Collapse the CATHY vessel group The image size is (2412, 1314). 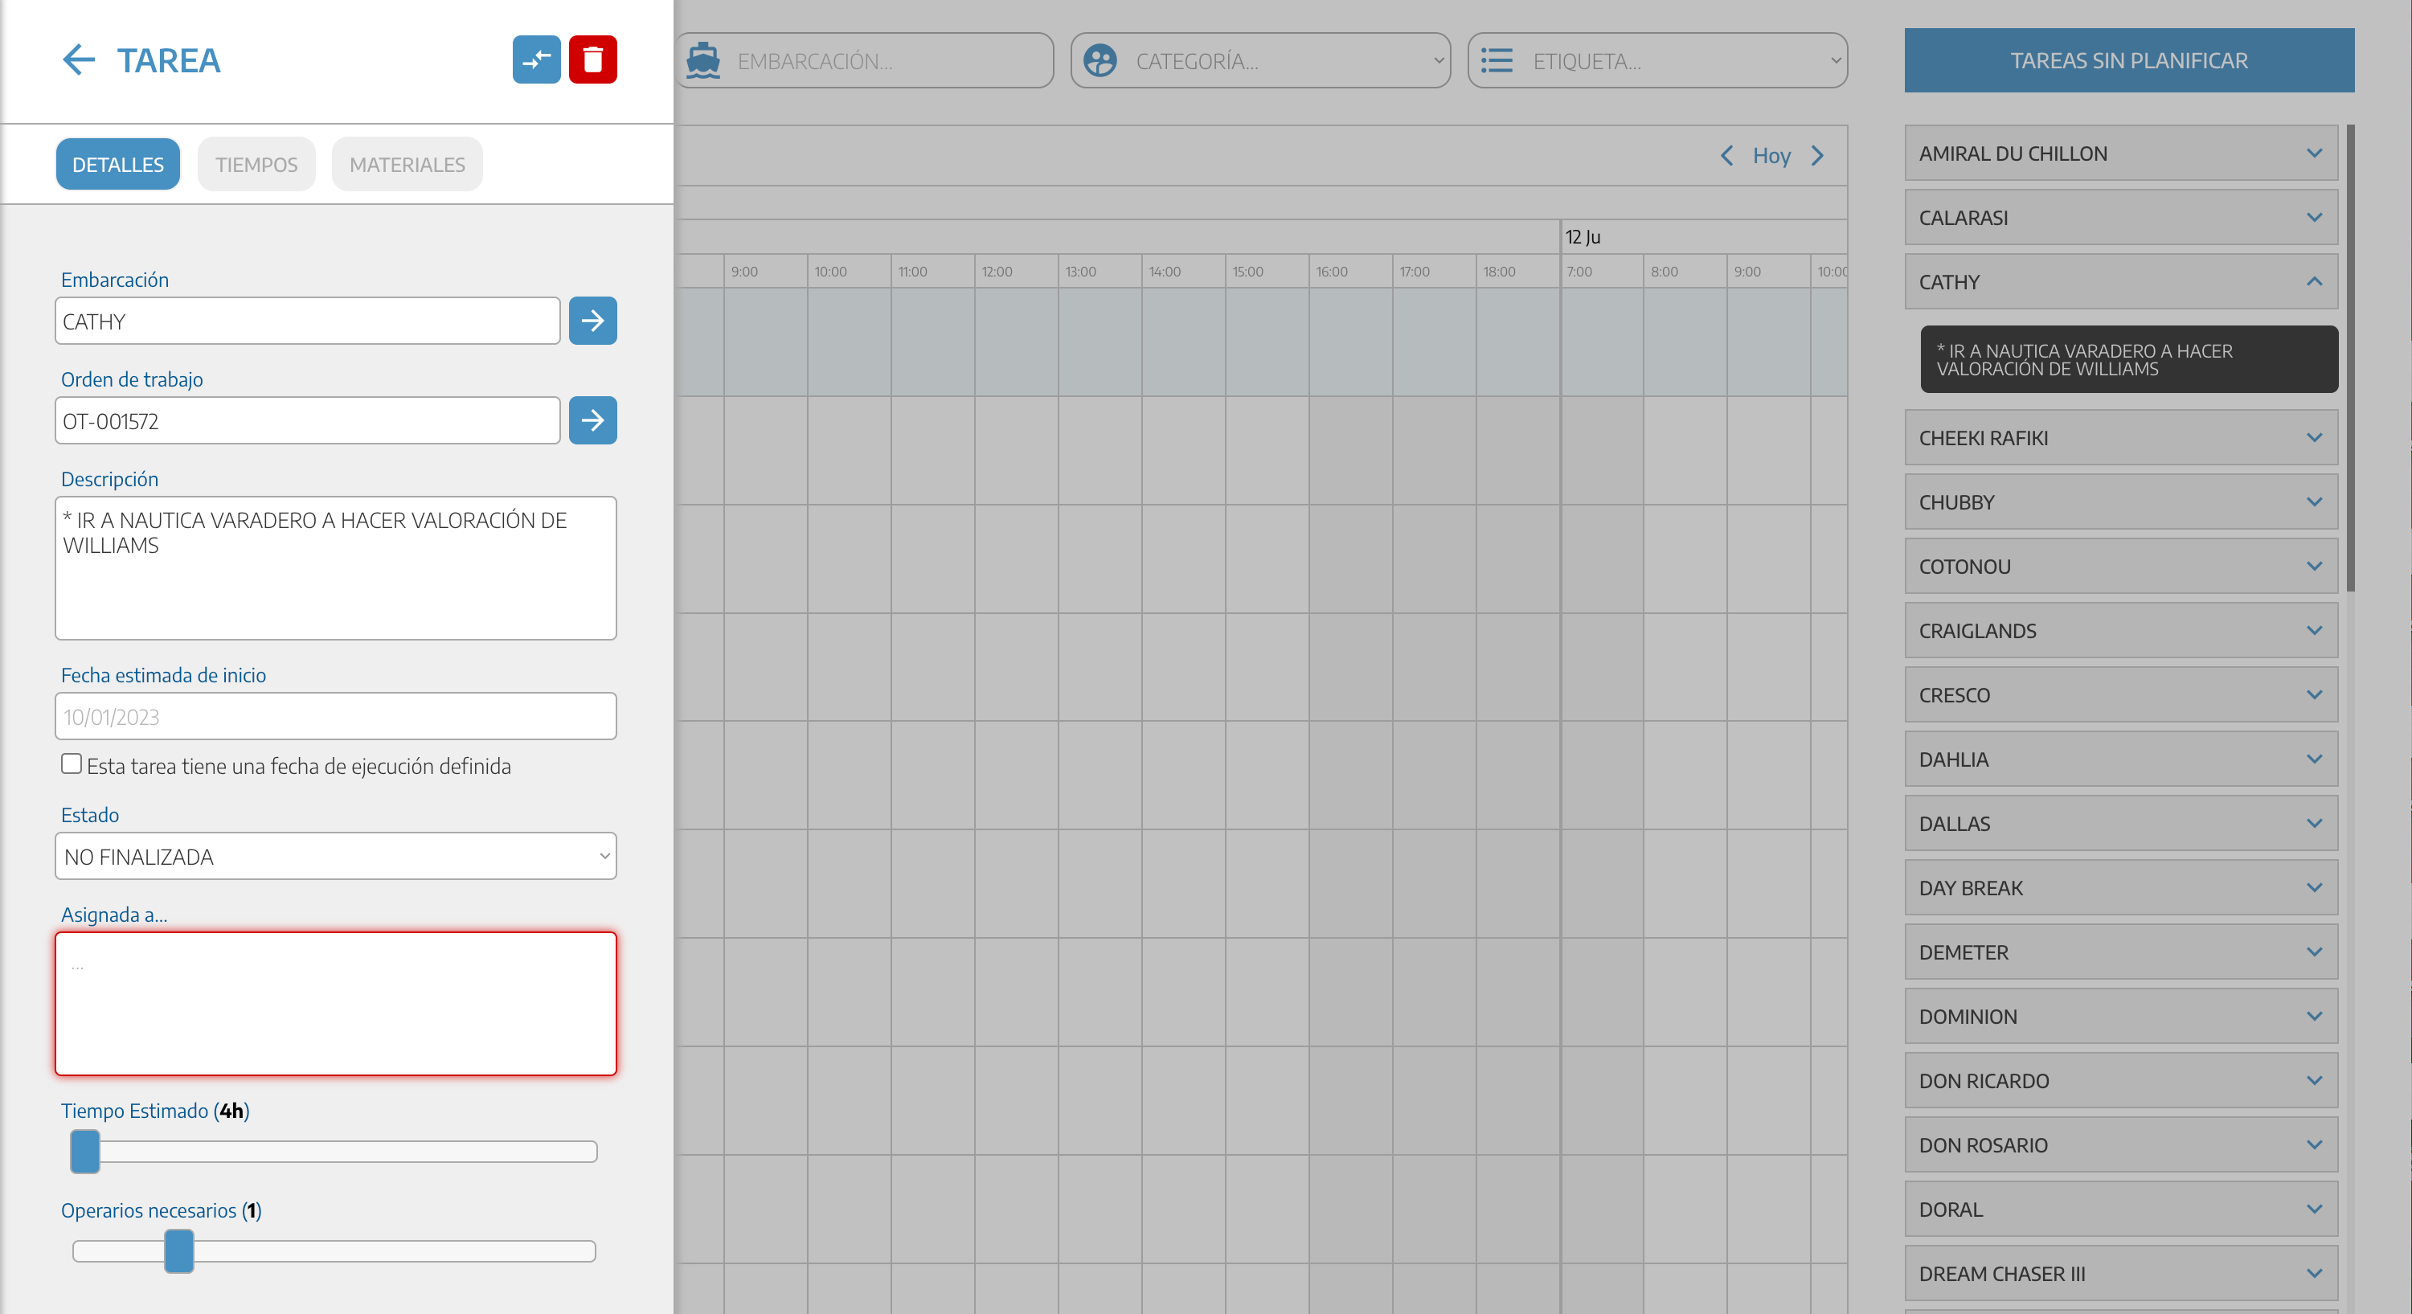2314,282
